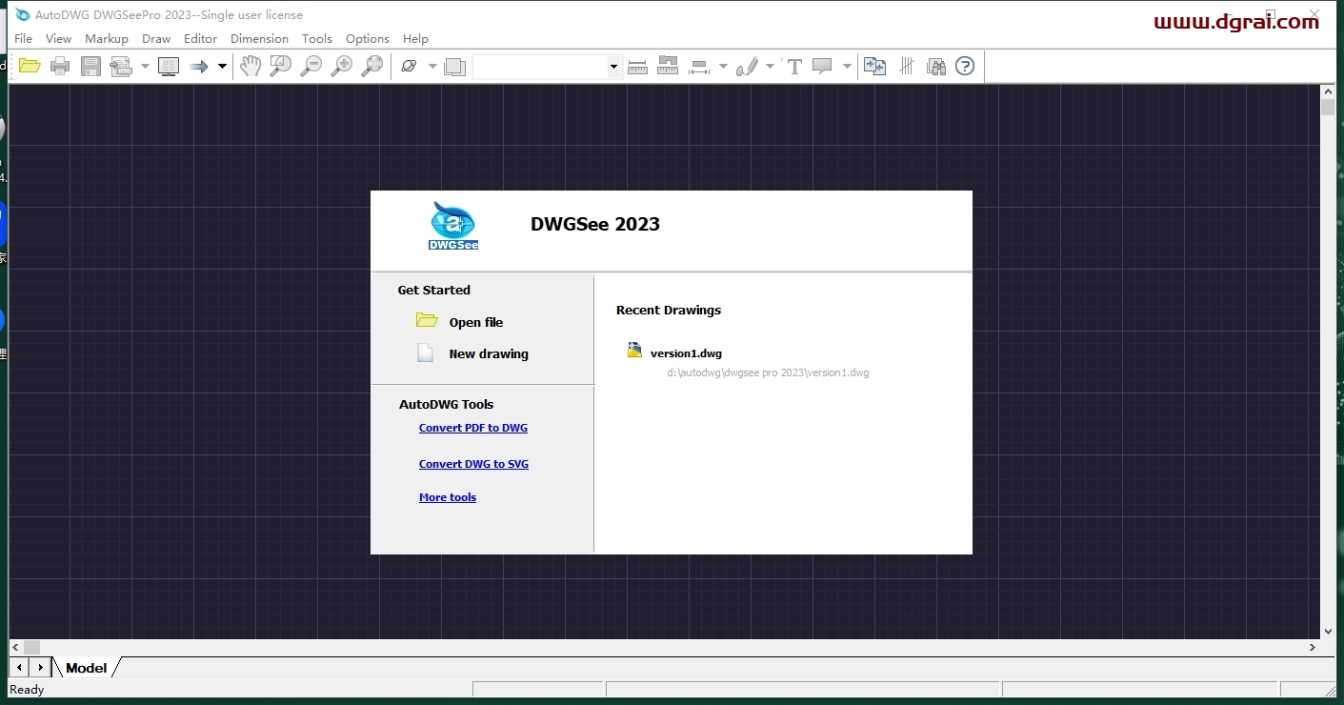
Task: Click the DWGSee logo image
Action: pos(453,226)
